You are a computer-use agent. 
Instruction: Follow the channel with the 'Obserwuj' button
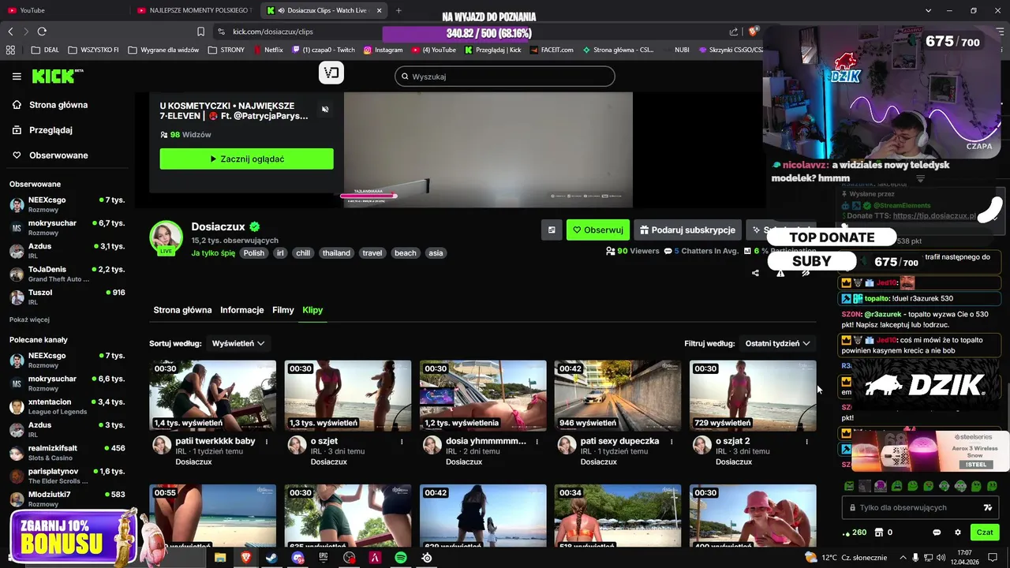point(598,230)
